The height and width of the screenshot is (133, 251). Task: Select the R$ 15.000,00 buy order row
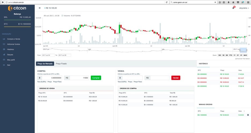(156, 105)
